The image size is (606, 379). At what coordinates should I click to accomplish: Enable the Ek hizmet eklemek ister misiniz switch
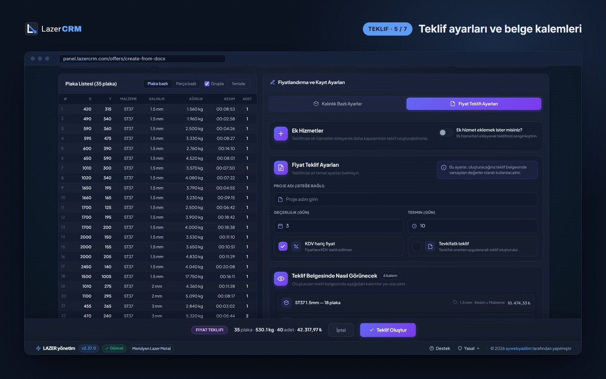(445, 133)
